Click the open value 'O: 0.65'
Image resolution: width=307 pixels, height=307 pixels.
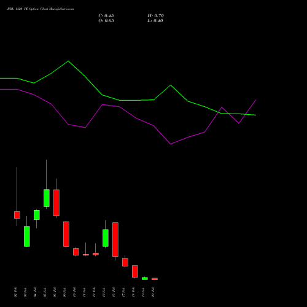106,21
